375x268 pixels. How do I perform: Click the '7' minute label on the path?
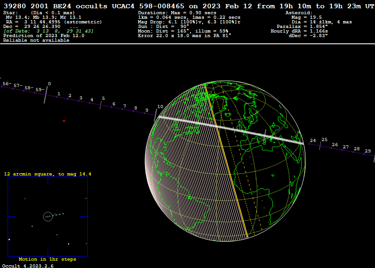click(x=124, y=106)
